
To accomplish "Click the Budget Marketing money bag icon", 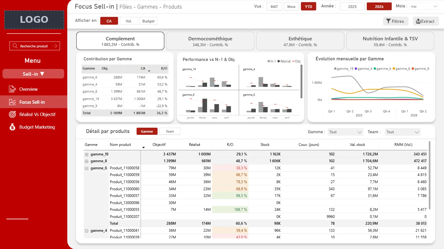I will [12, 127].
